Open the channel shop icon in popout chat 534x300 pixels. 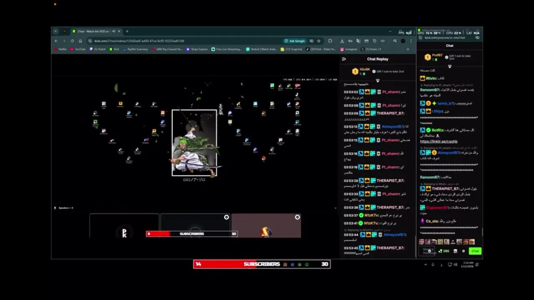coord(455,251)
